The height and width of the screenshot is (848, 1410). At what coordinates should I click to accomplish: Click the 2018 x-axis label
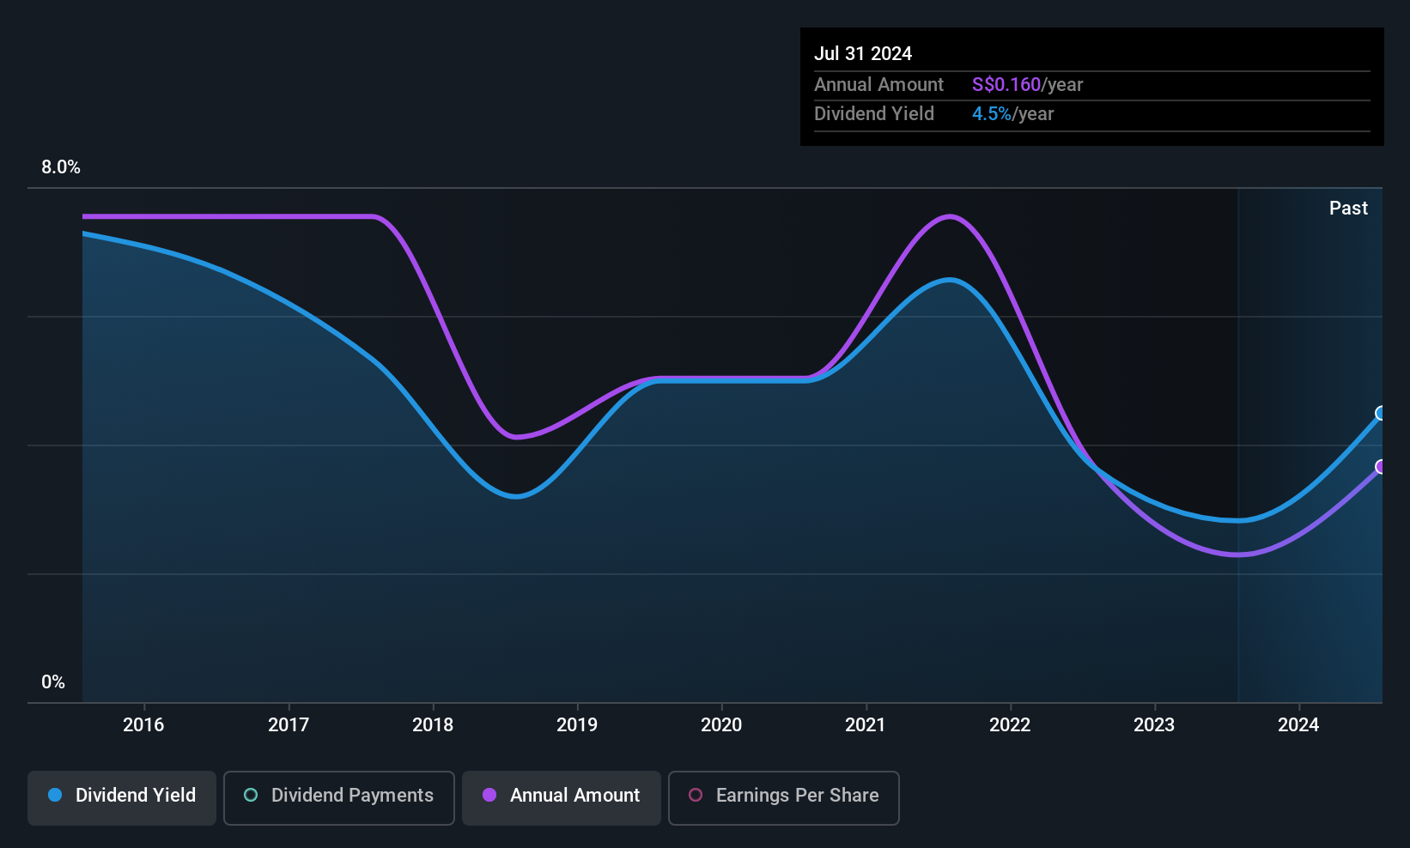pos(433,724)
